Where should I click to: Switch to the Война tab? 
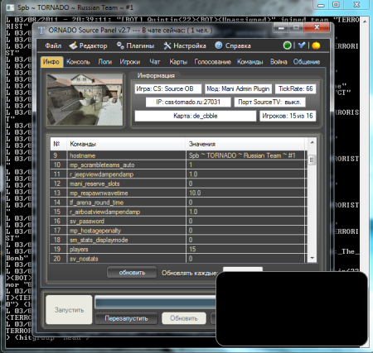(x=279, y=62)
